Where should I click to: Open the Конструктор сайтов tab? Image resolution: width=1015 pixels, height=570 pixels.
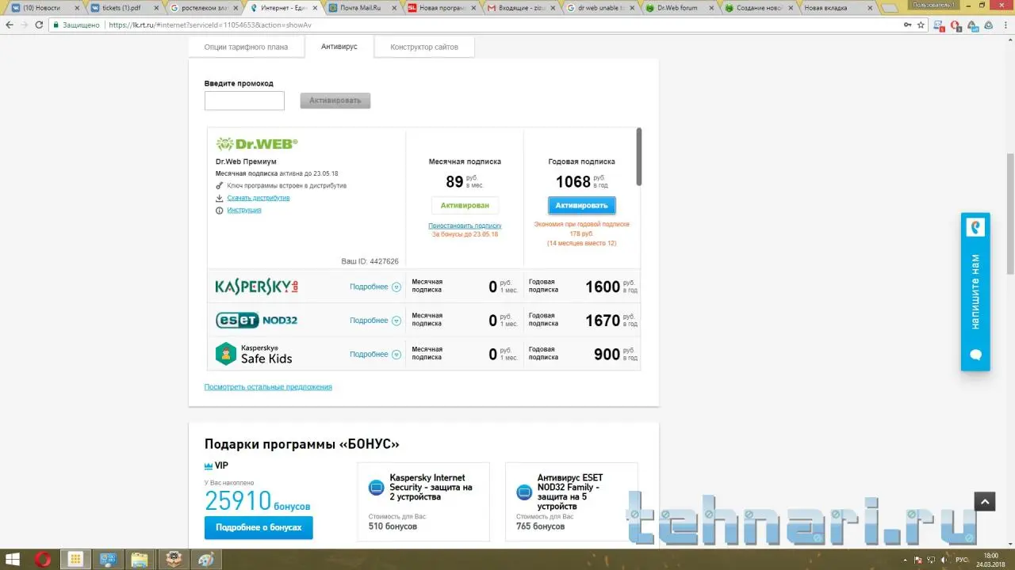[424, 47]
